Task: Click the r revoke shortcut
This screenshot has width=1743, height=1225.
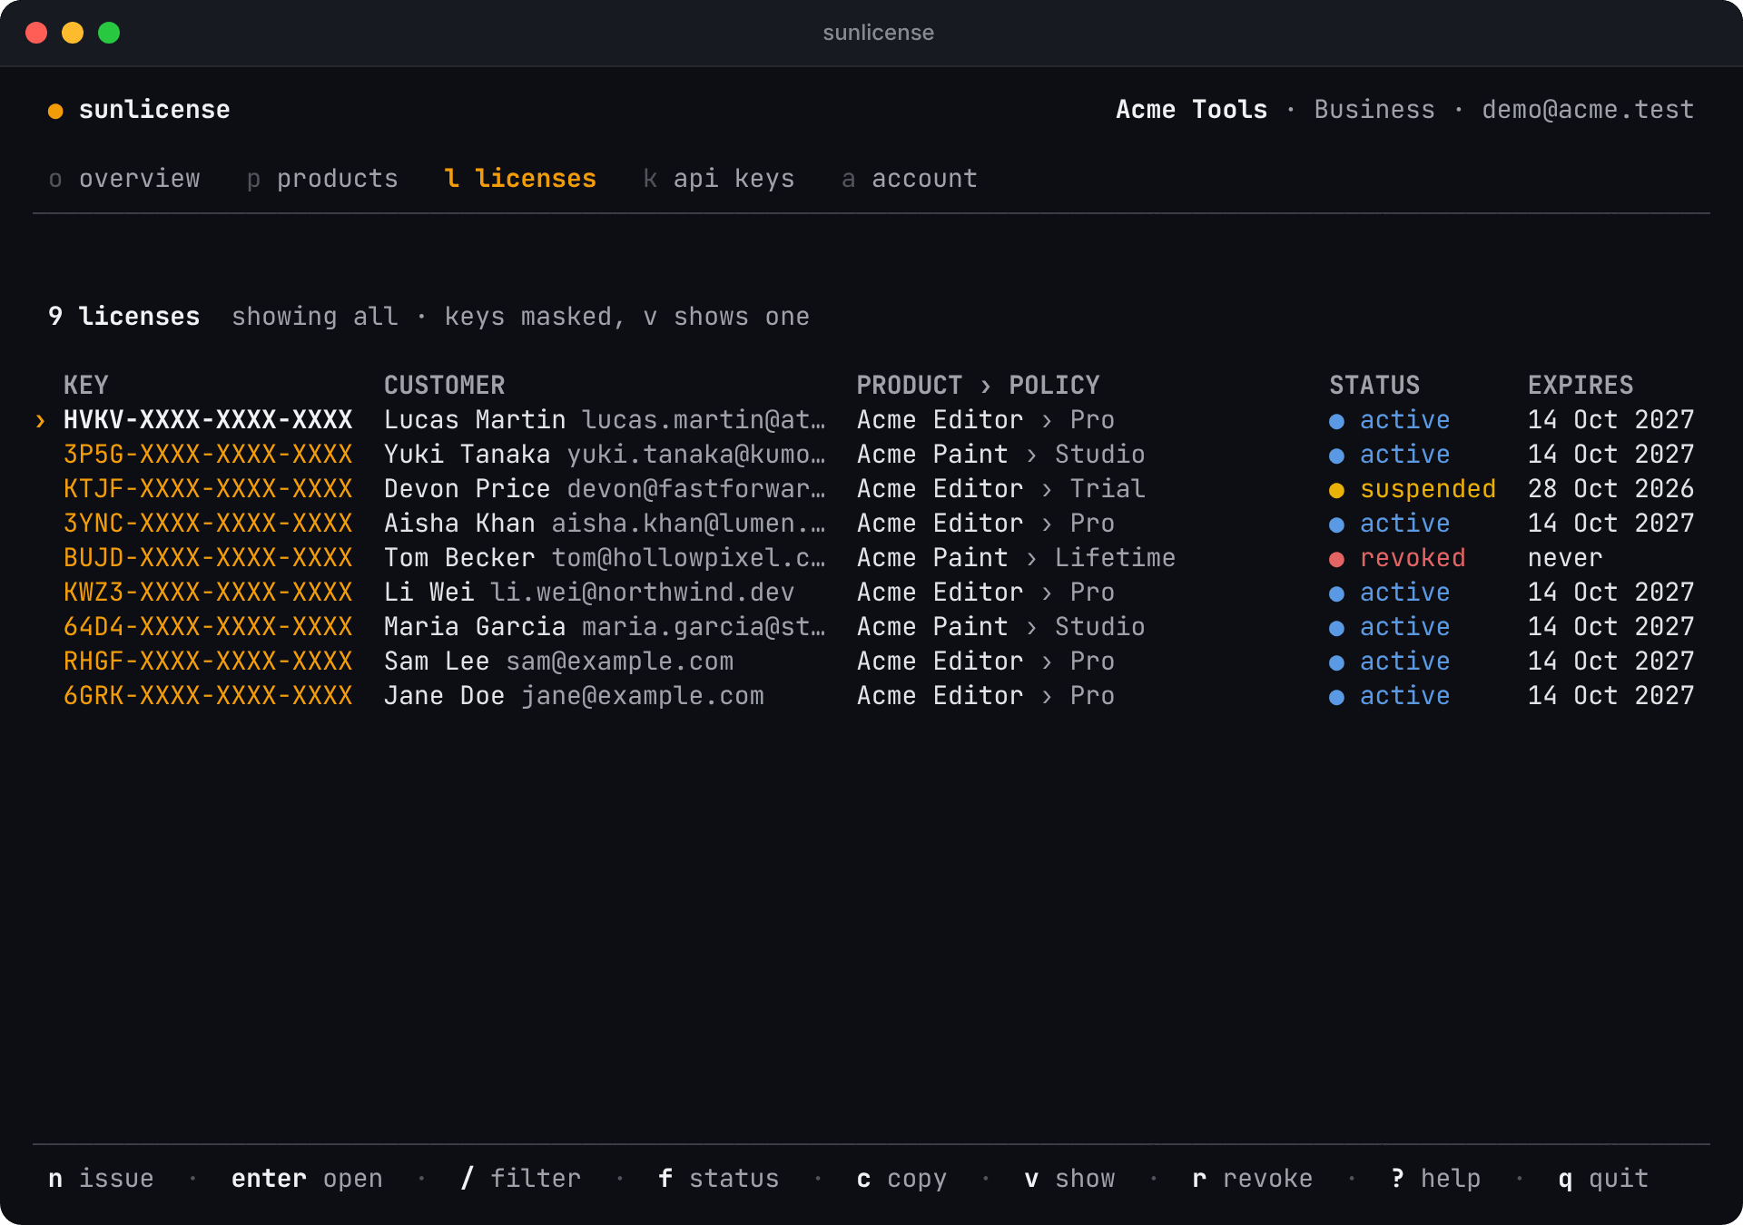Action: pyautogui.click(x=1253, y=1179)
